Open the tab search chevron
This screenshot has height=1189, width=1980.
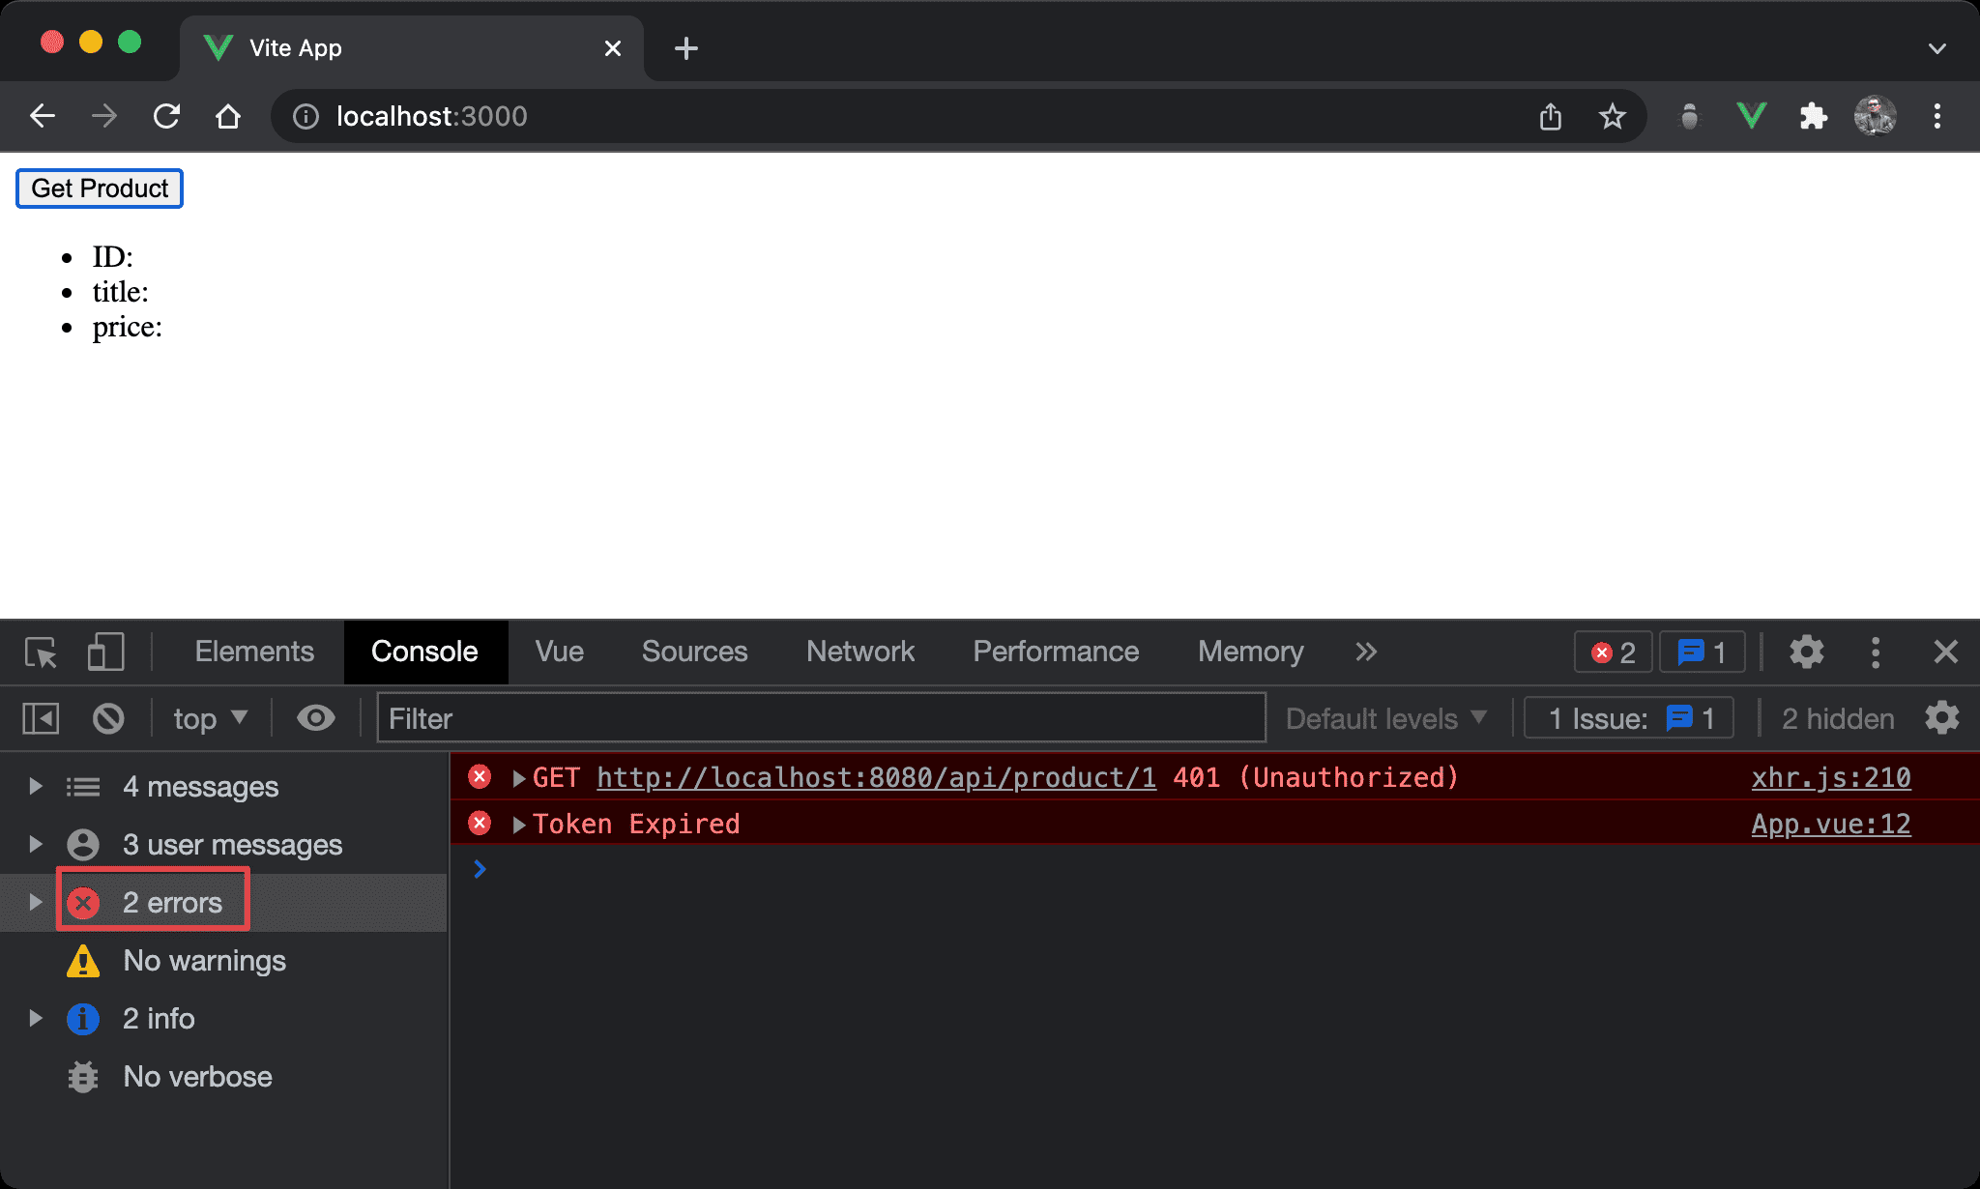click(1937, 48)
